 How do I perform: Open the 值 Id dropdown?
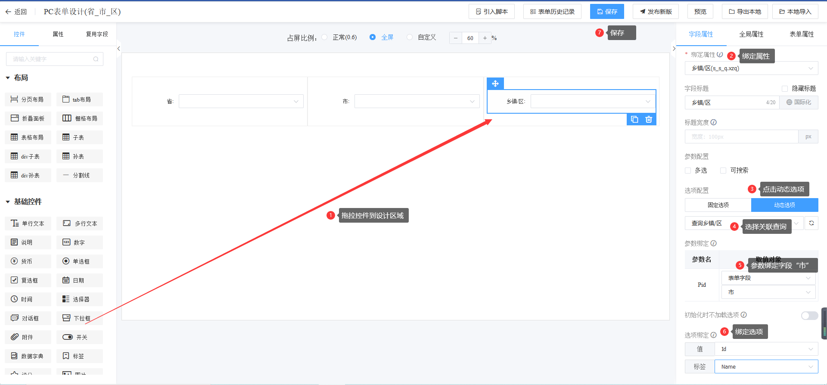tap(766, 349)
